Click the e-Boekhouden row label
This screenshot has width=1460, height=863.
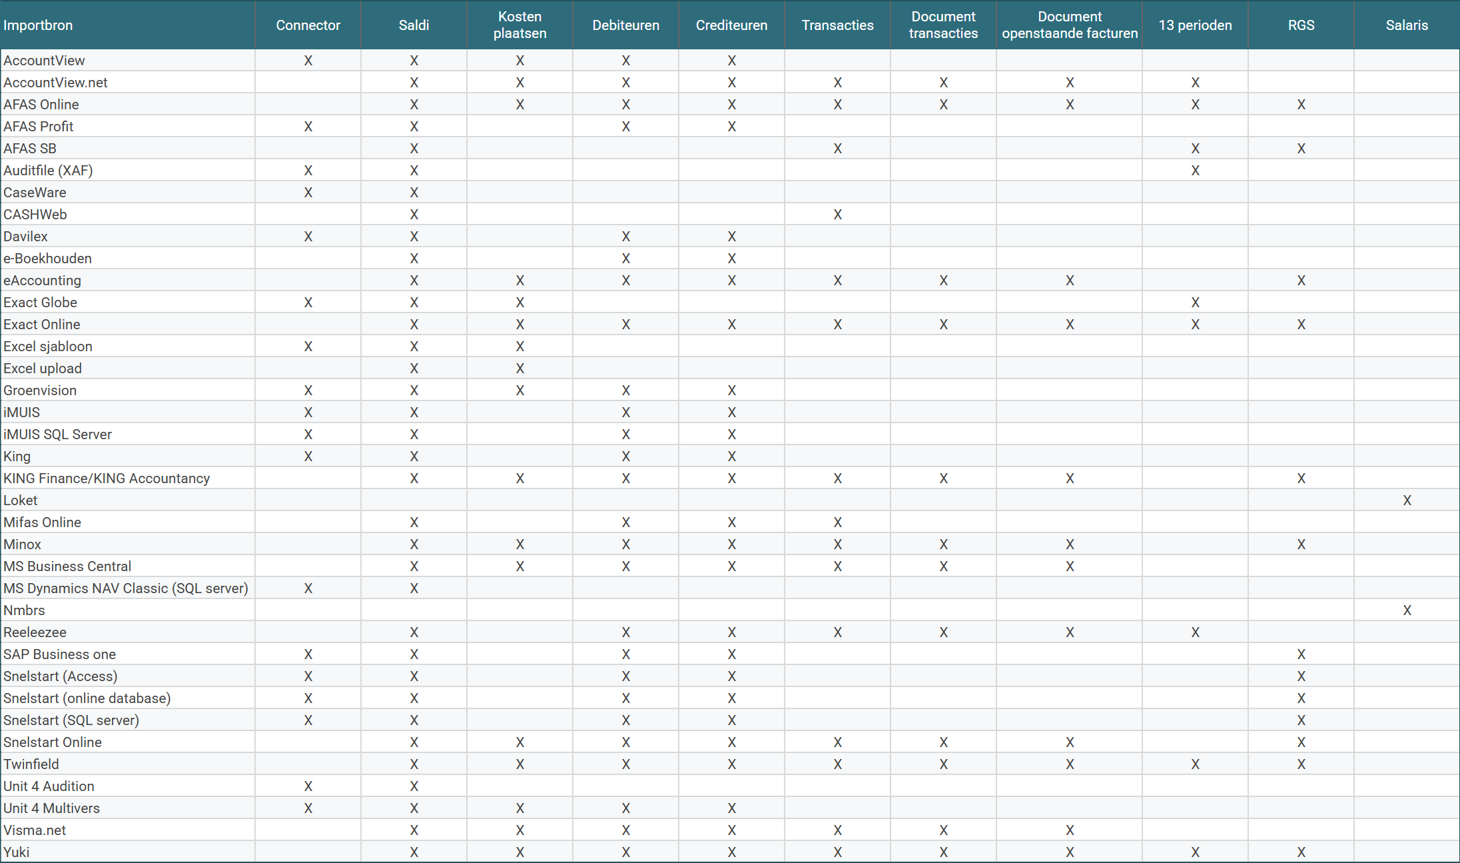47,259
